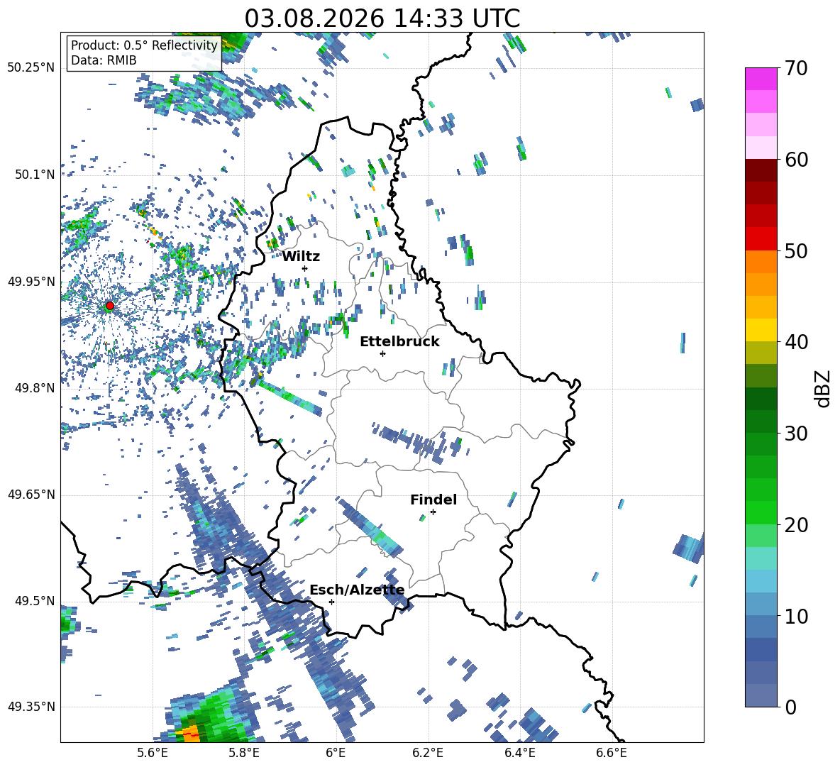Click the Ettelbruck station cross marker
Viewport: 840px width, 767px height.
[x=382, y=353]
